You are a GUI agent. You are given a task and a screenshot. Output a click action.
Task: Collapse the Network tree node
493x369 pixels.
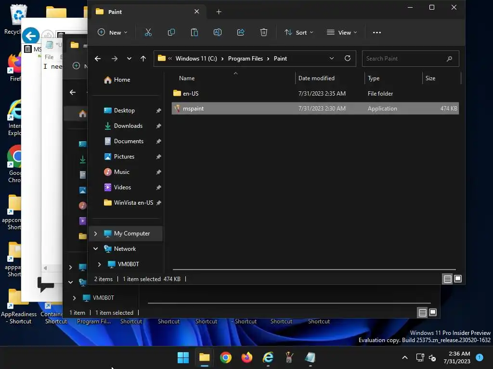coord(96,249)
